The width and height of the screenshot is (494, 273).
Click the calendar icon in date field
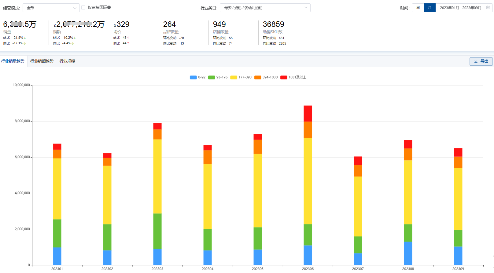(x=488, y=8)
